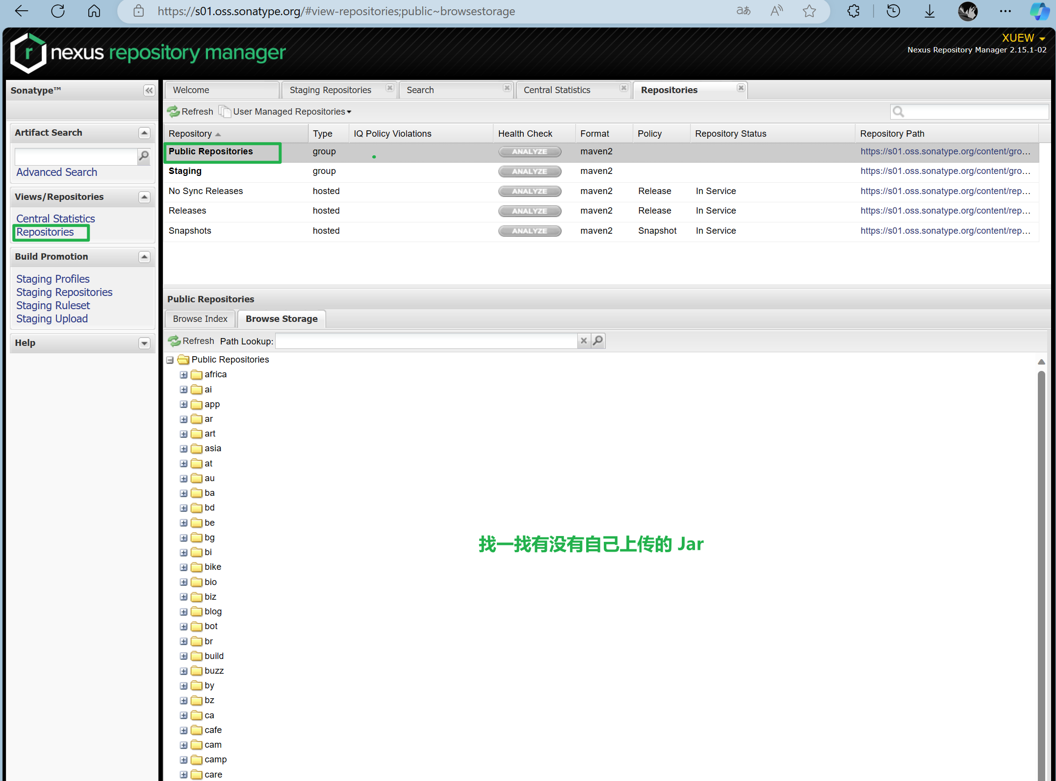Click the Artifact Search magnifier icon
1056x781 pixels.
(144, 156)
